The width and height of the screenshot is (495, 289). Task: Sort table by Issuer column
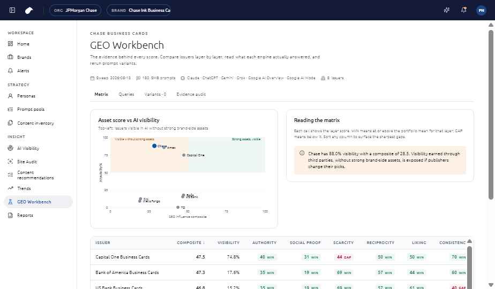(x=103, y=242)
